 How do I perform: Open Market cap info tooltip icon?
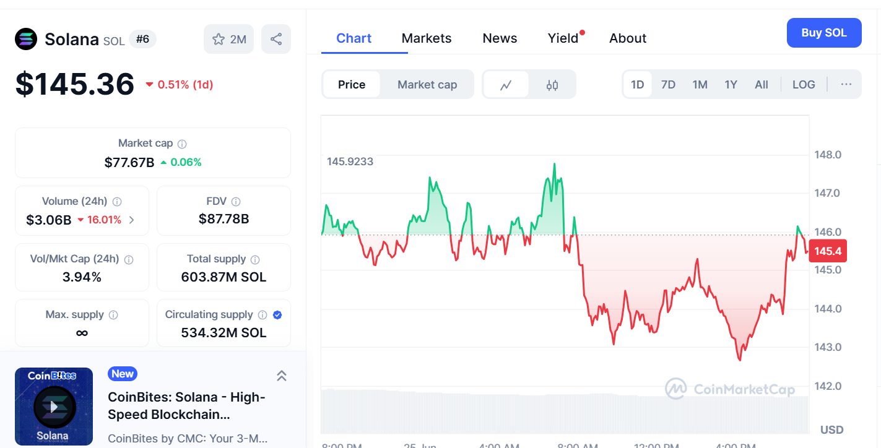(x=182, y=144)
